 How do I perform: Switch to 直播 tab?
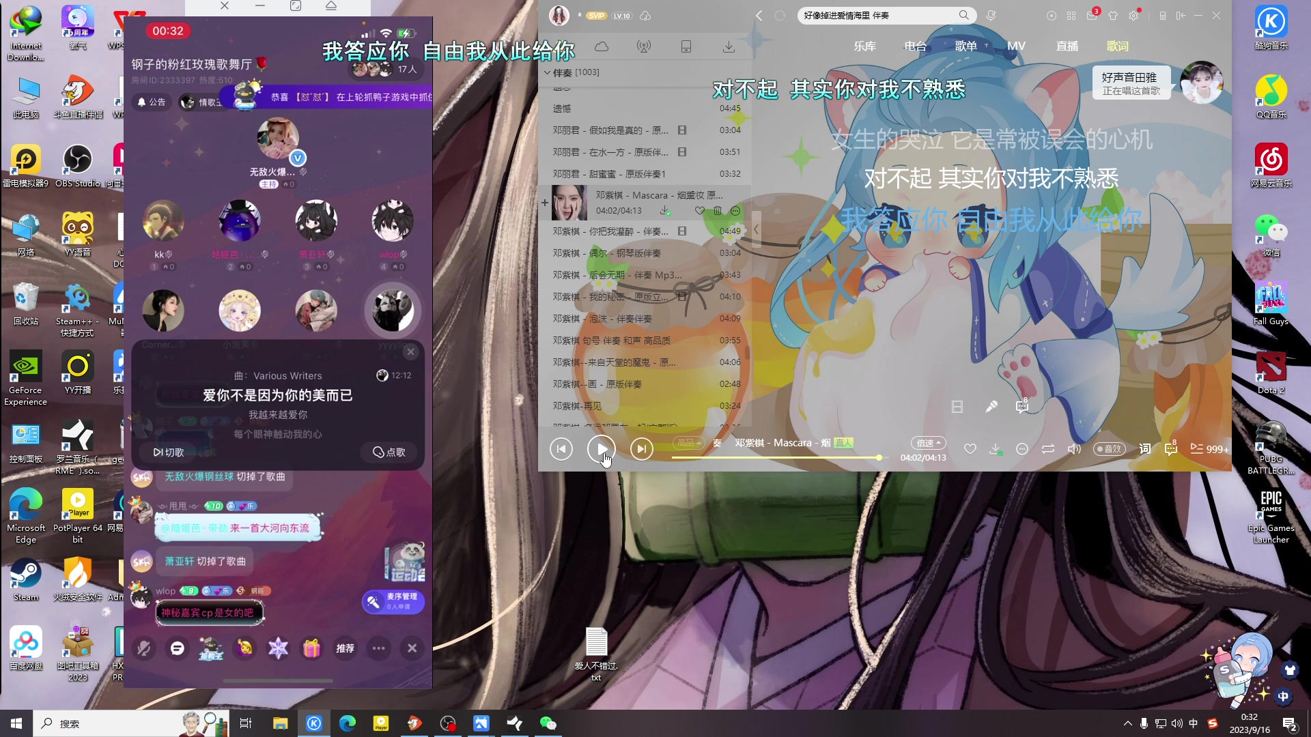[1067, 46]
